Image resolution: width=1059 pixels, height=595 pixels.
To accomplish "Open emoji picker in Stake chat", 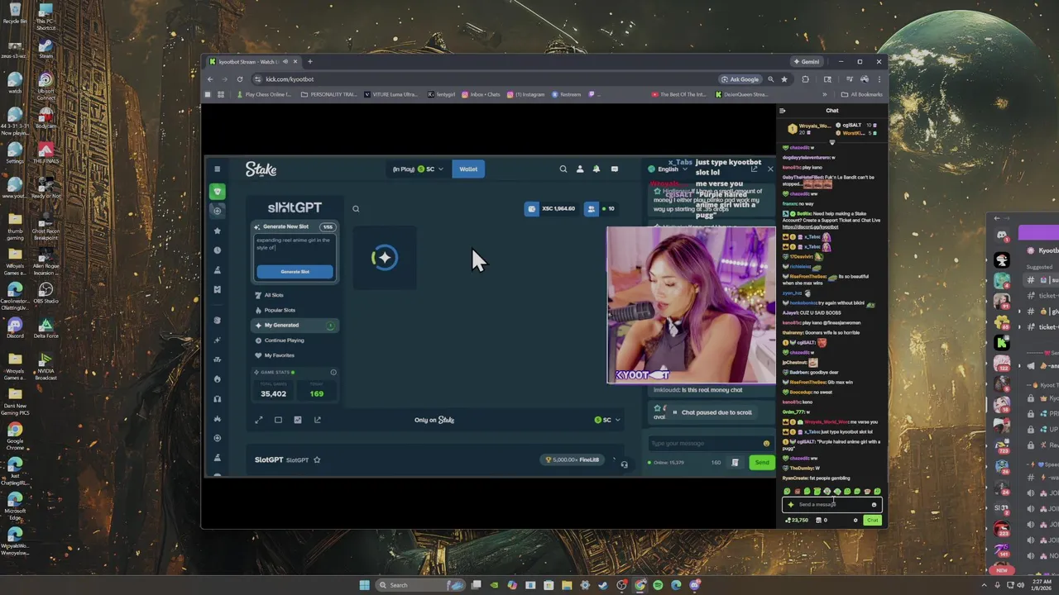I will [766, 444].
